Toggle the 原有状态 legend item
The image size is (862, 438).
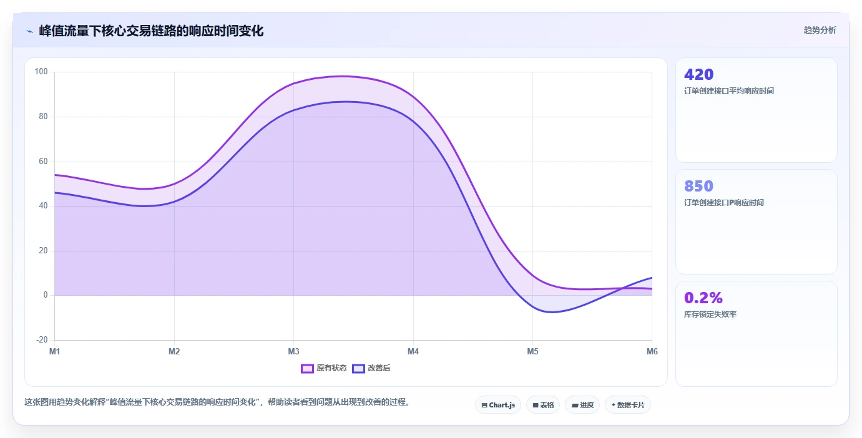tap(323, 368)
